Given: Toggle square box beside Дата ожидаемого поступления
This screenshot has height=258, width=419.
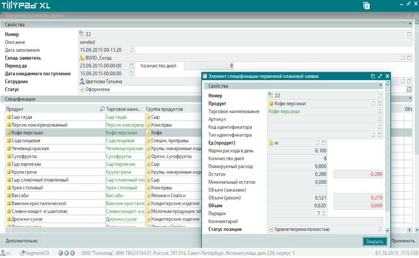Looking at the screenshot, I should pyautogui.click(x=131, y=74).
